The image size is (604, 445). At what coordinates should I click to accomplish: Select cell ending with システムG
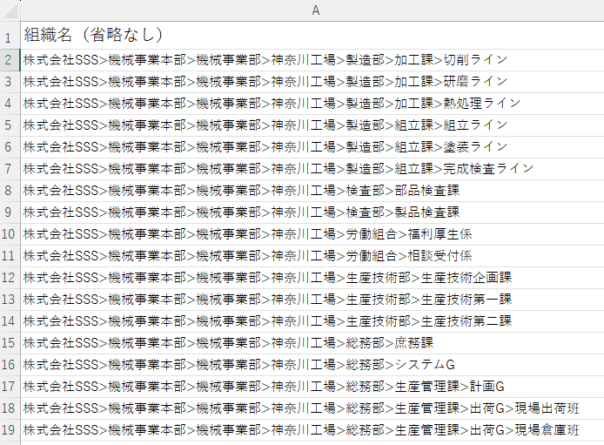(x=312, y=365)
